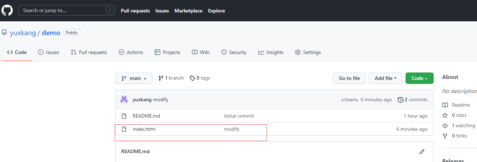Switch to the repository Pull requests tab

pos(89,52)
